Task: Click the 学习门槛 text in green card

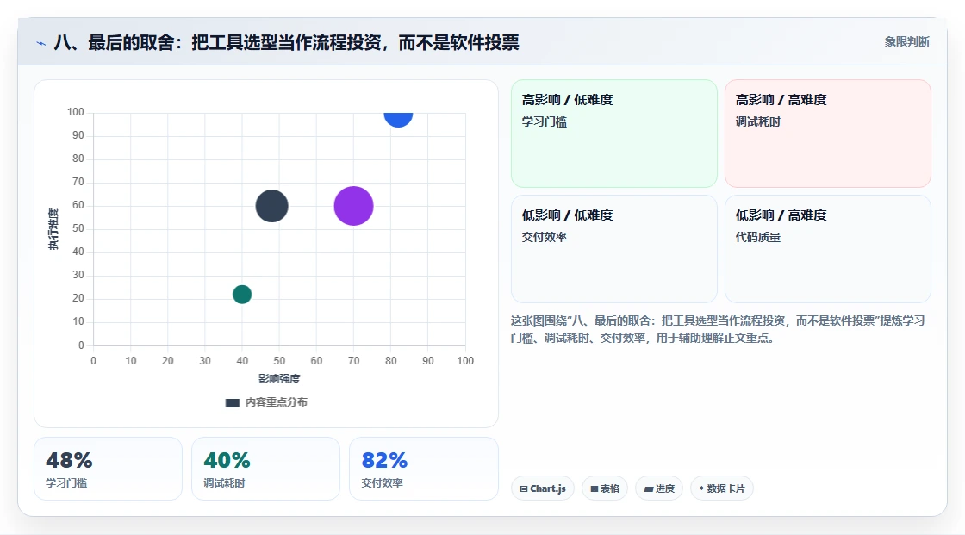Action: 544,121
